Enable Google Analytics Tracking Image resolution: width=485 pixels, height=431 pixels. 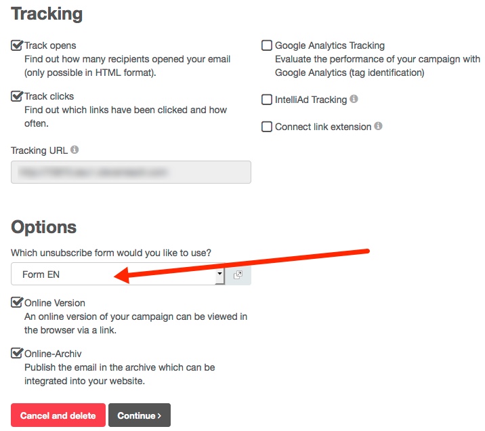pos(267,46)
